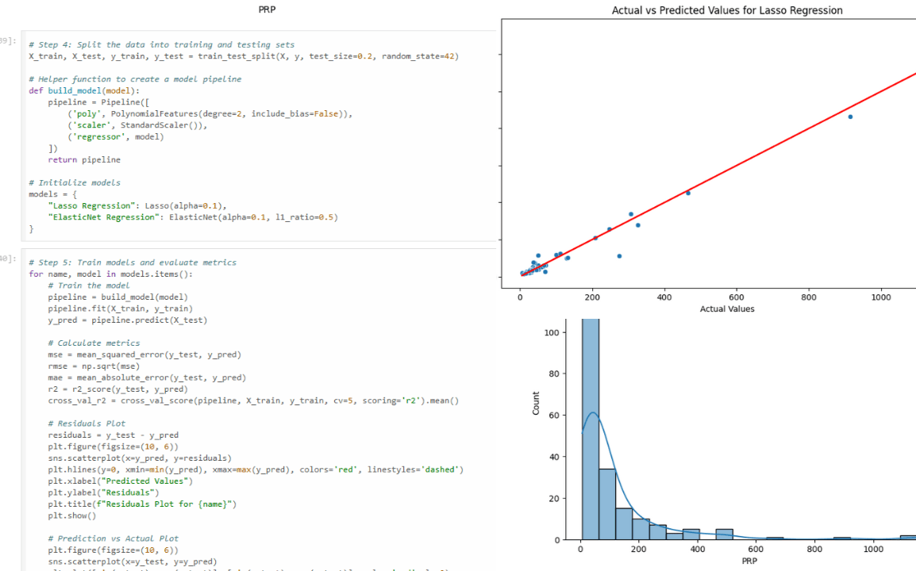
Task: Click the plt.title Residuals Plot line
Action: [142, 504]
